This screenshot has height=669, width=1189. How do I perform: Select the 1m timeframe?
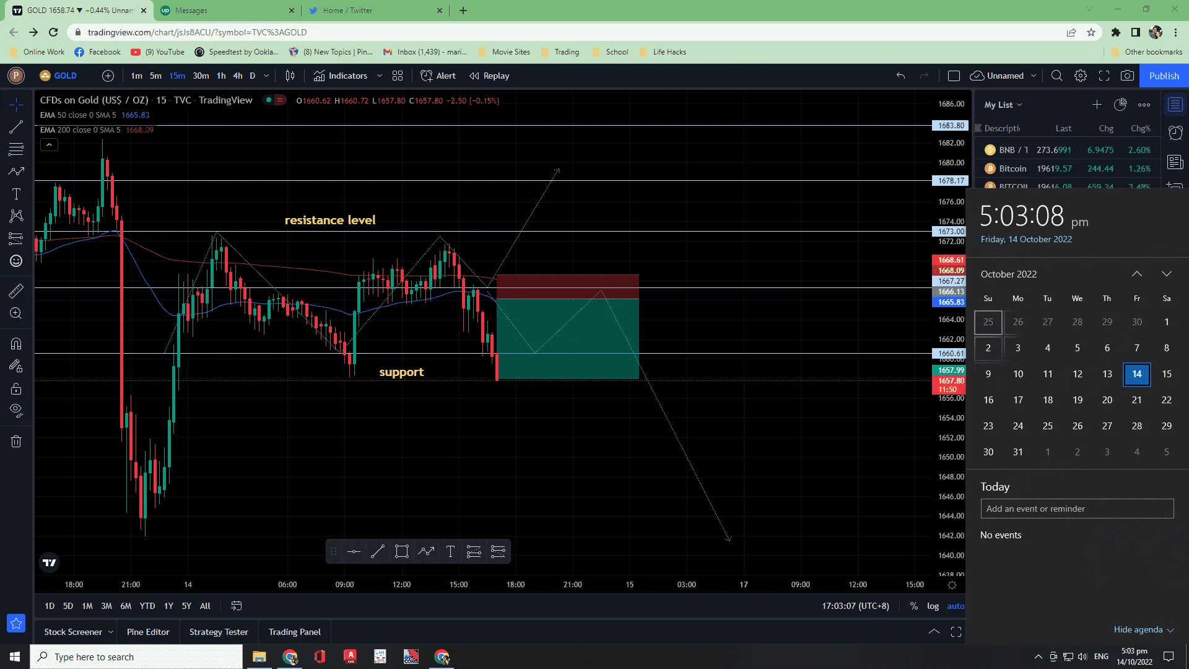(137, 76)
